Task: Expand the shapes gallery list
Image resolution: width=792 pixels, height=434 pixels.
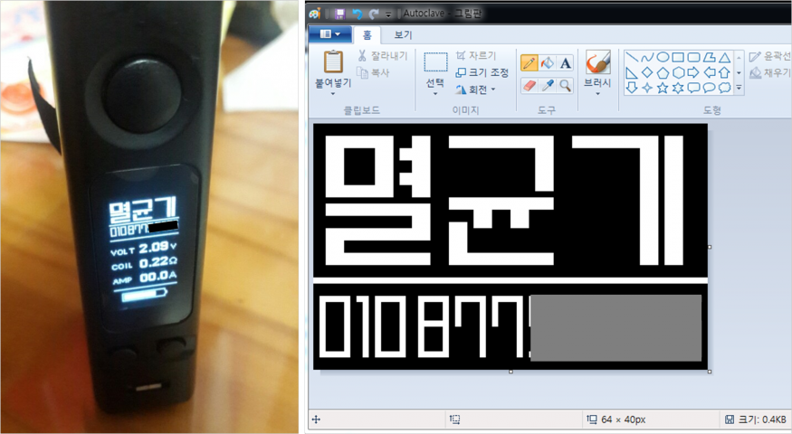Action: coord(739,88)
